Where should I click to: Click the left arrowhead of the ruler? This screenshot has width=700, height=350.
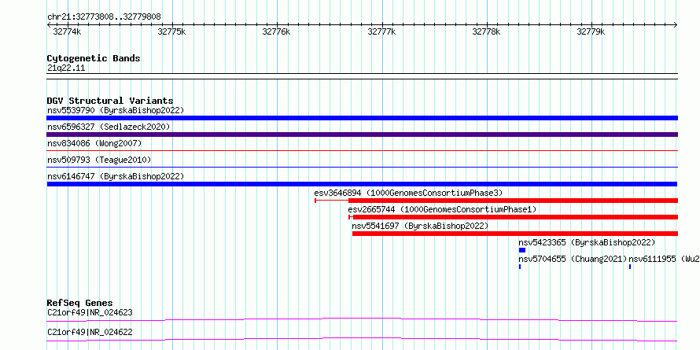[49, 25]
